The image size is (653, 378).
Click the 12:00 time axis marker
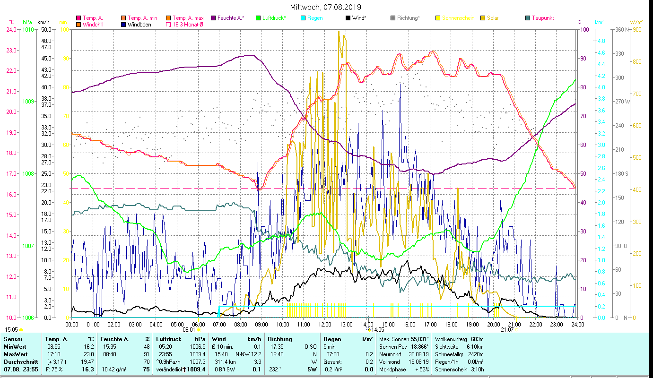325,324
